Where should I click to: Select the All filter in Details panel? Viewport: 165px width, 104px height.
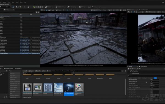(x=155, y=78)
